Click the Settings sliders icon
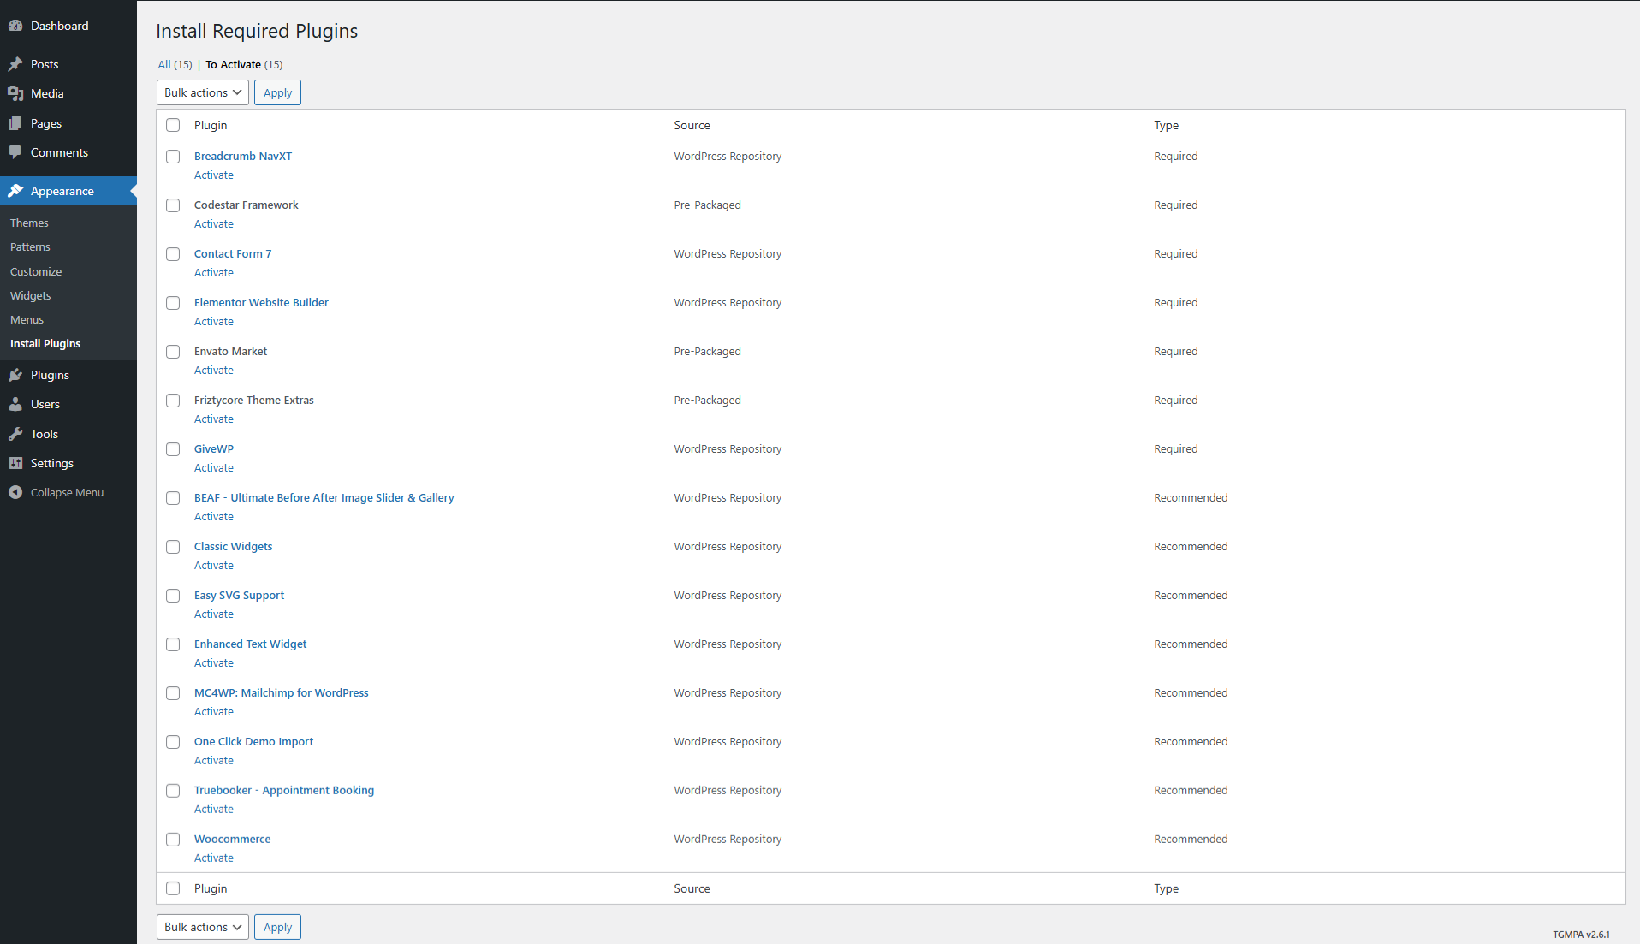Screen dimensions: 1640x944 click(15, 463)
